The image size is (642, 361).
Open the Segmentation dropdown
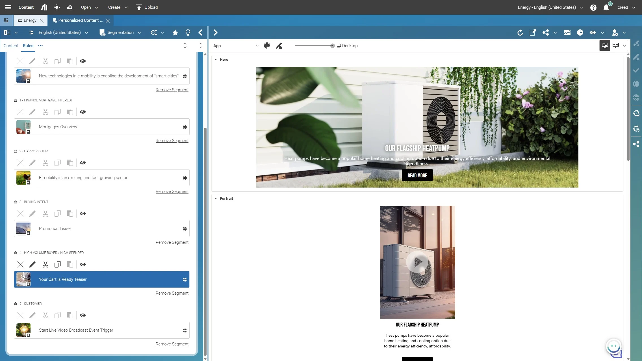pyautogui.click(x=120, y=32)
